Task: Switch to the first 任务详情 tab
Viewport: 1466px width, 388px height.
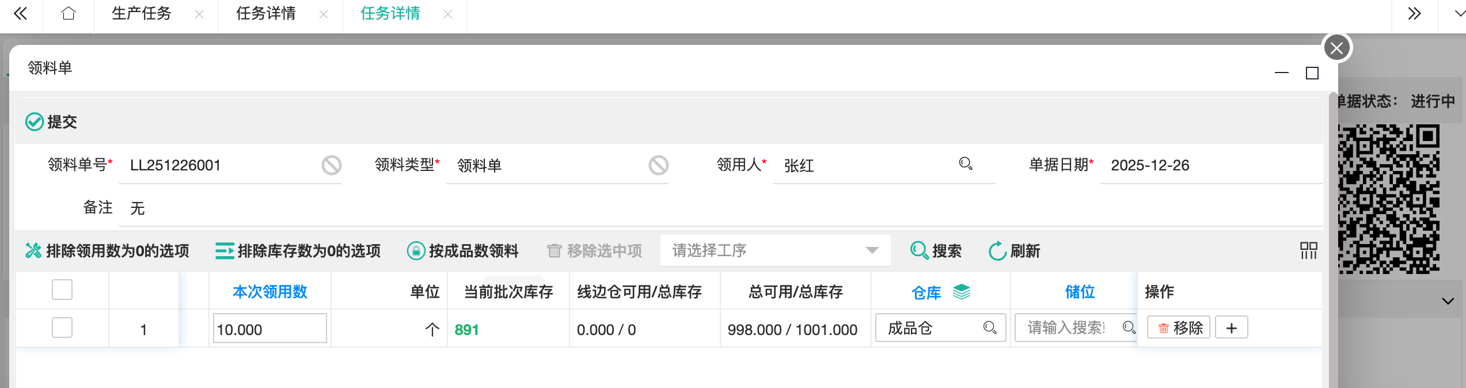Action: (266, 14)
